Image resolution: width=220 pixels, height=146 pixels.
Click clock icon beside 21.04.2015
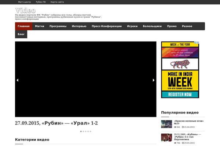click(x=183, y=127)
